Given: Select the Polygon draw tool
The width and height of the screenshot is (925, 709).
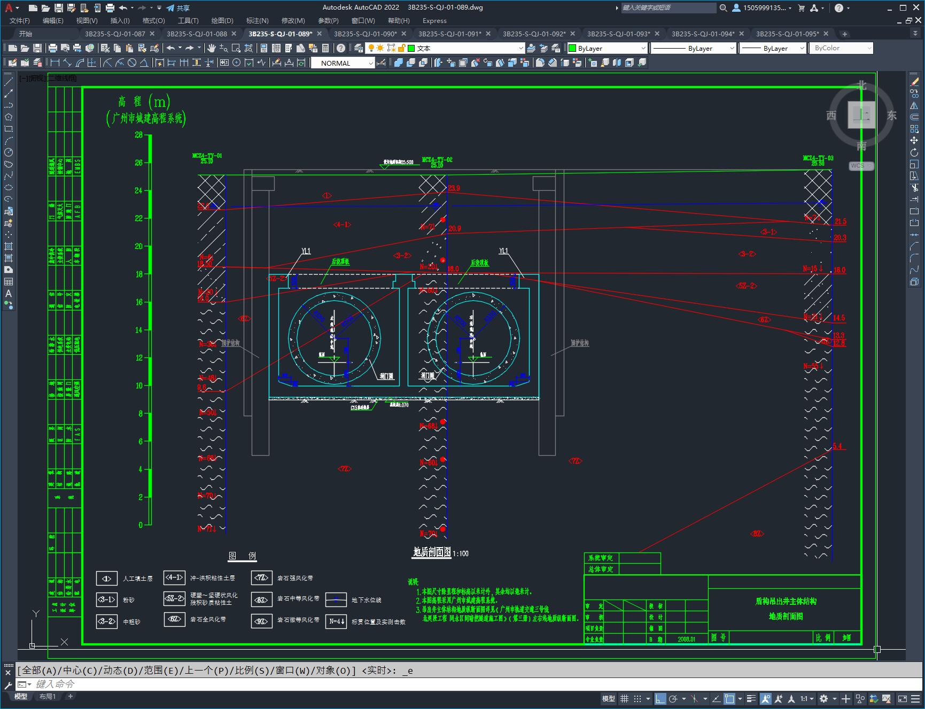Looking at the screenshot, I should click(x=9, y=117).
